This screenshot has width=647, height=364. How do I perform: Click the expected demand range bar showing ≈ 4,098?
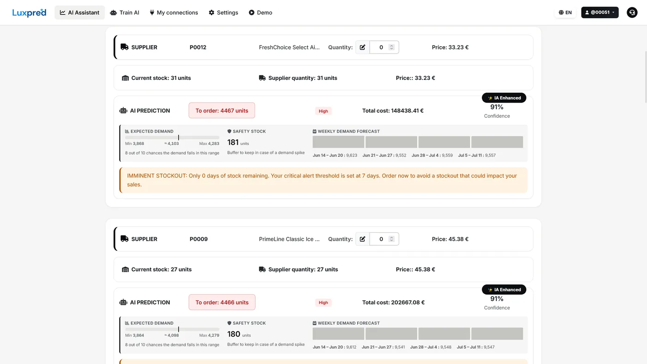click(172, 329)
